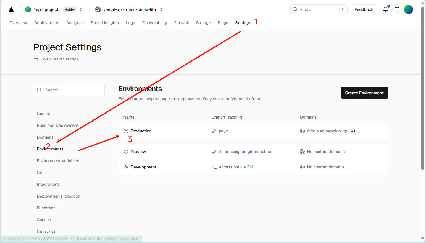Click the user avatar in top right
This screenshot has width=426, height=243.
(409, 9)
